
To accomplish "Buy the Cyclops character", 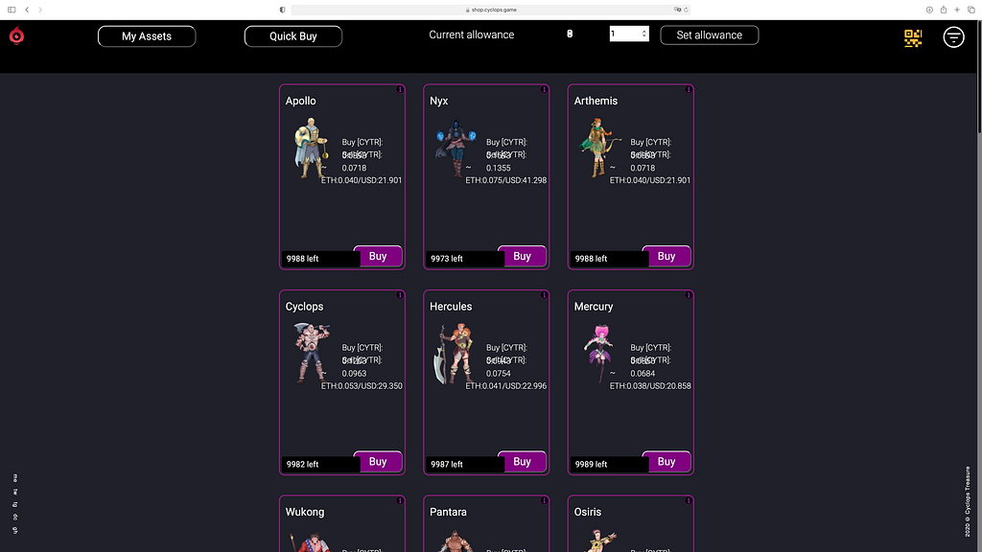I will tap(378, 462).
